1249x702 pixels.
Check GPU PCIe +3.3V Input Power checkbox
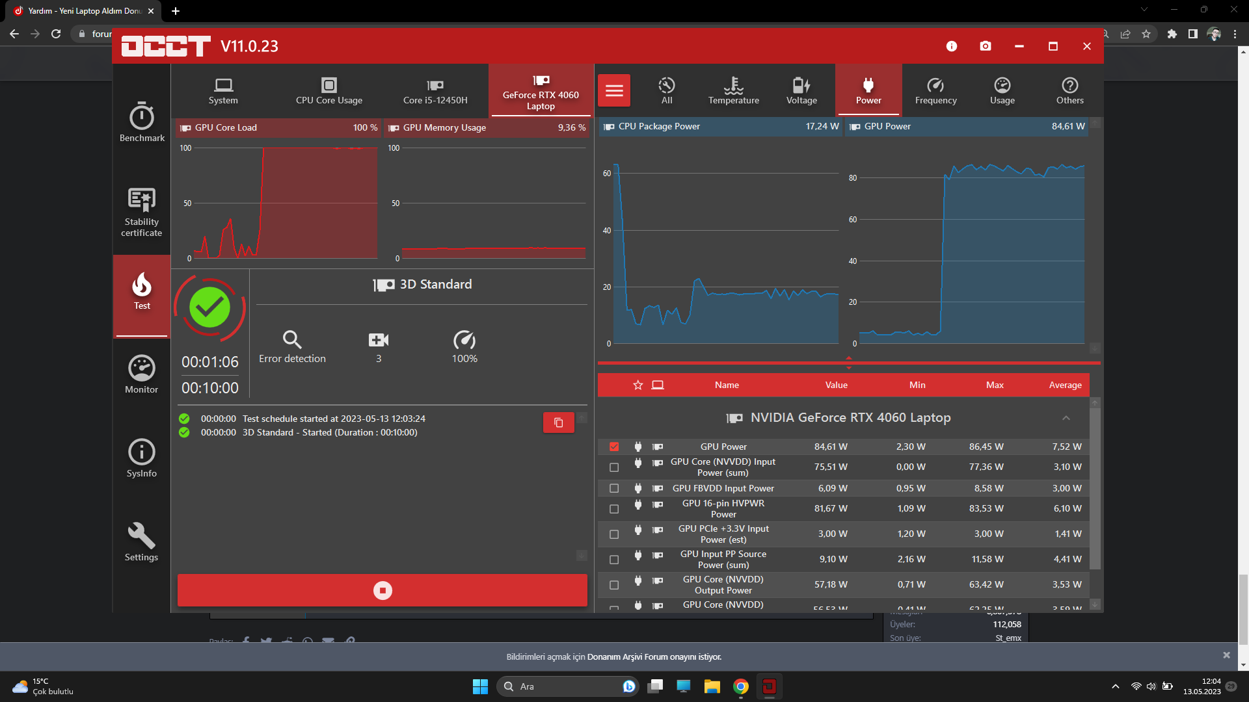coord(614,534)
